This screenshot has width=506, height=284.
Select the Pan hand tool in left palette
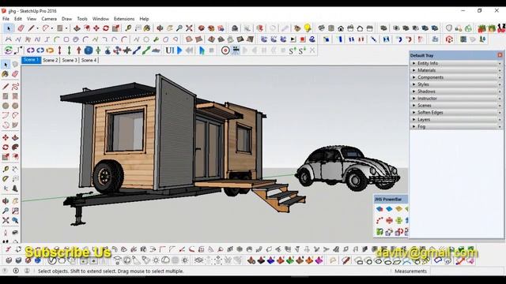pyautogui.click(x=15, y=201)
